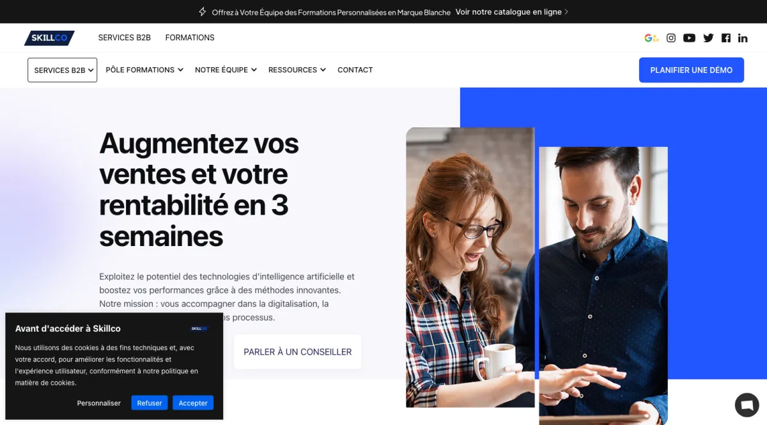Click the Skillco logo in header
This screenshot has height=425, width=767.
pyautogui.click(x=49, y=38)
